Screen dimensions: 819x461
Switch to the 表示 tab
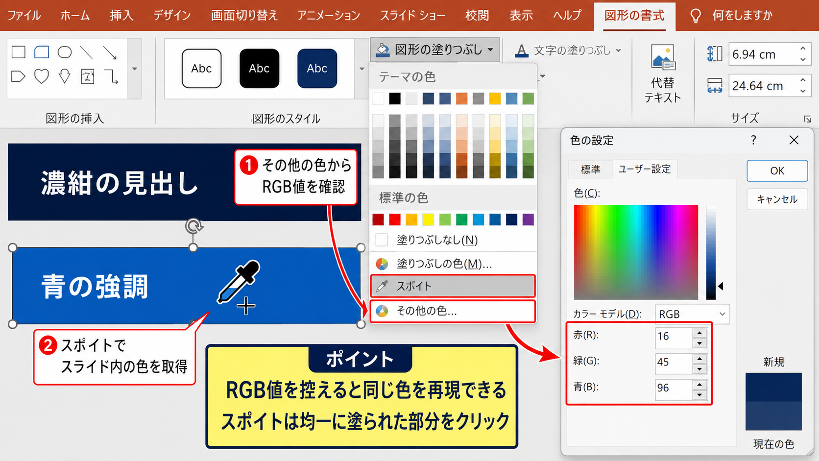(521, 15)
